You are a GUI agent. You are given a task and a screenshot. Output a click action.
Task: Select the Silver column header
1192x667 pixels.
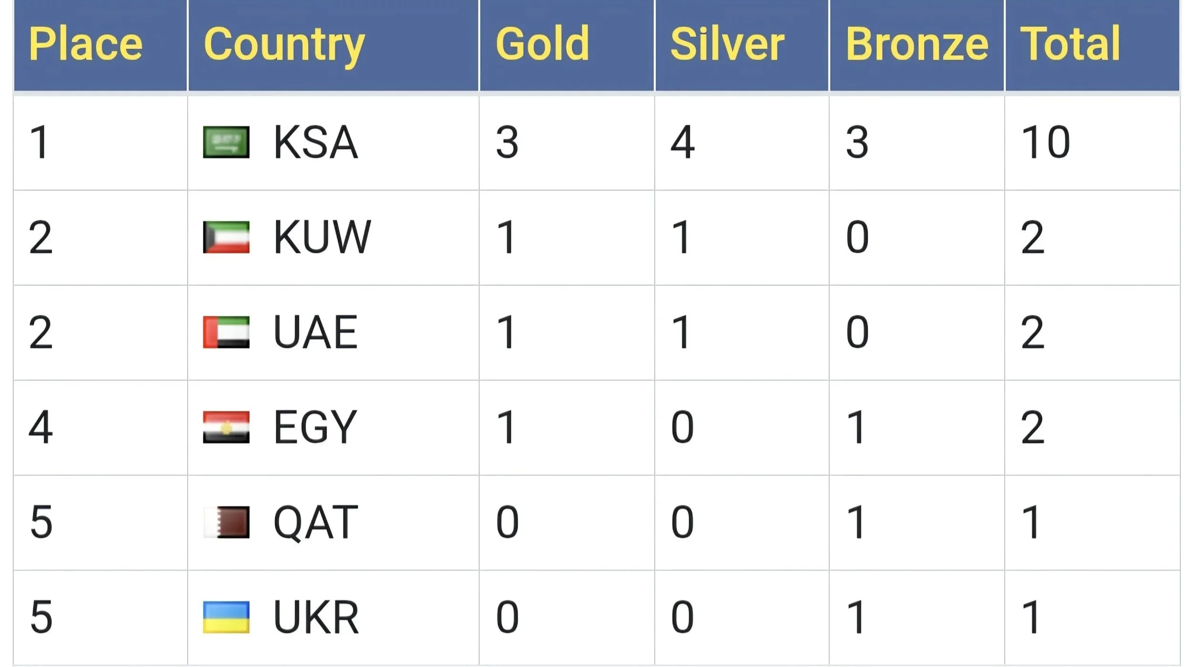point(727,43)
